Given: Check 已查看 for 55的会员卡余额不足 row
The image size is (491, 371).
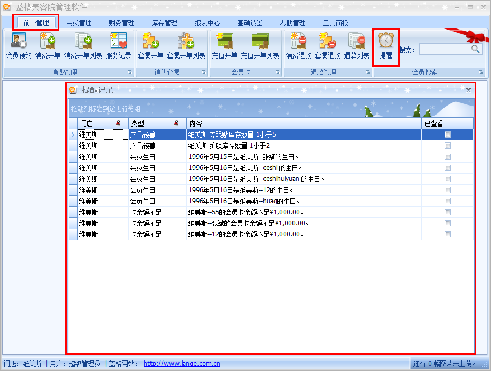Looking at the screenshot, I should [x=448, y=212].
